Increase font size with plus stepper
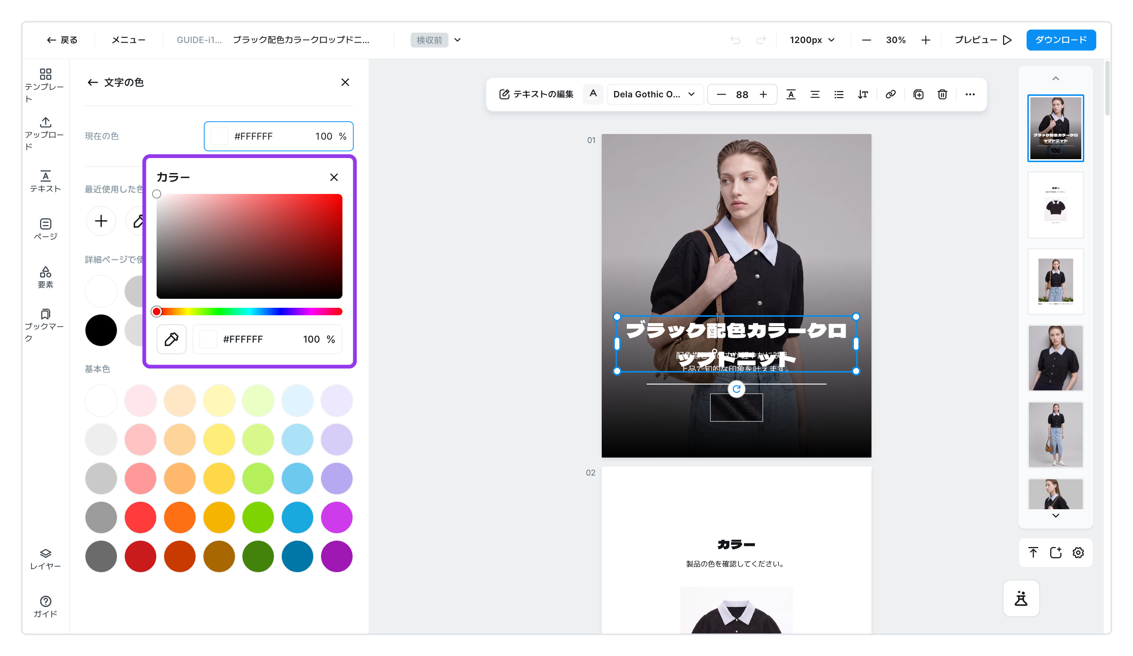Screen dimensions: 1133x656 pyautogui.click(x=763, y=94)
